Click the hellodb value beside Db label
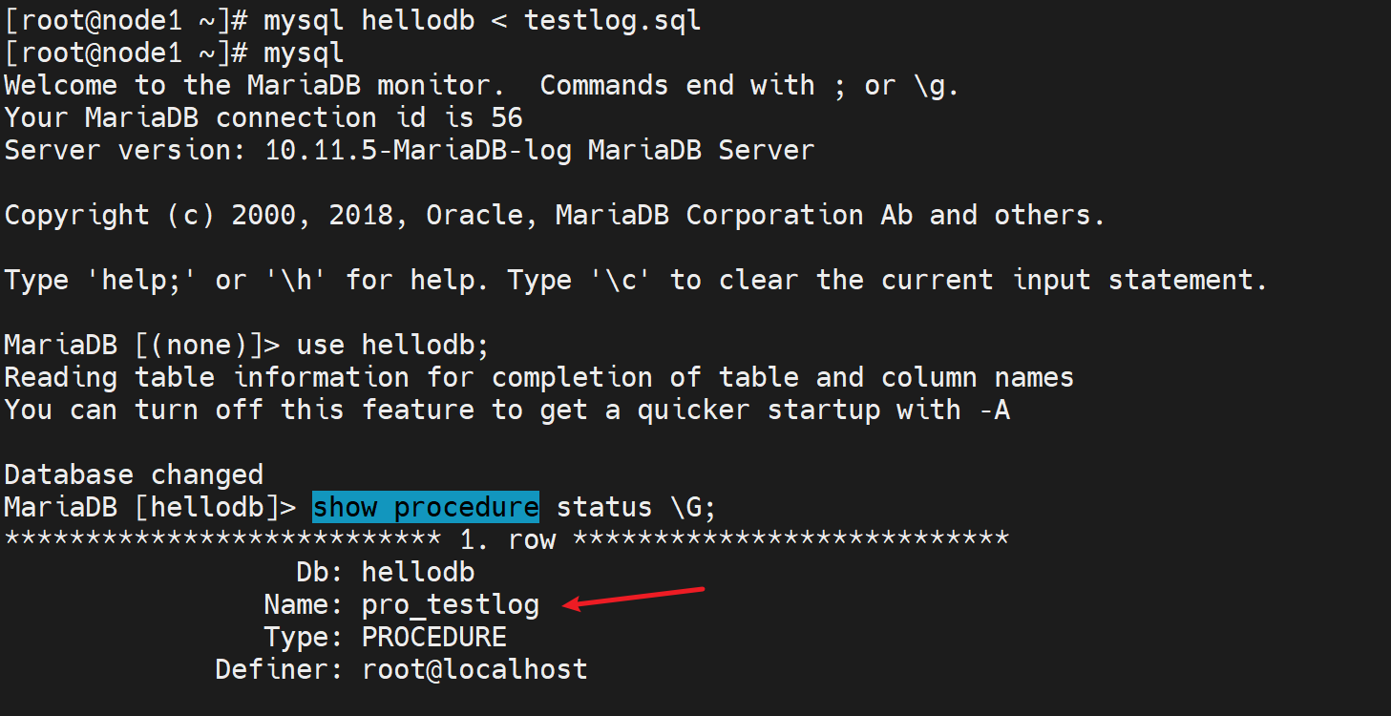The height and width of the screenshot is (716, 1391). click(x=417, y=572)
